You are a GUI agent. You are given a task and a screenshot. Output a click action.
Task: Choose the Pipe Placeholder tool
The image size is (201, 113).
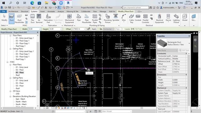[x=87, y=19]
